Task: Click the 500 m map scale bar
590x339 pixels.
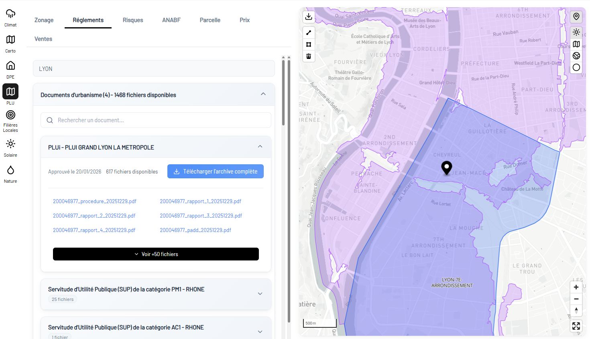Action: (319, 323)
